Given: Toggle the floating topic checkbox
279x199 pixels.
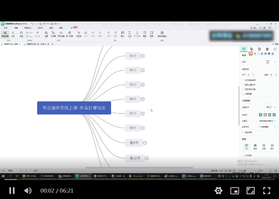Looking at the screenshot, I should pos(243,89).
